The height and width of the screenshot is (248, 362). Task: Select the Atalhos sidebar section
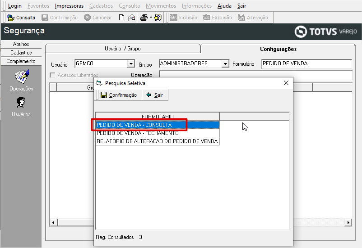tap(21, 44)
